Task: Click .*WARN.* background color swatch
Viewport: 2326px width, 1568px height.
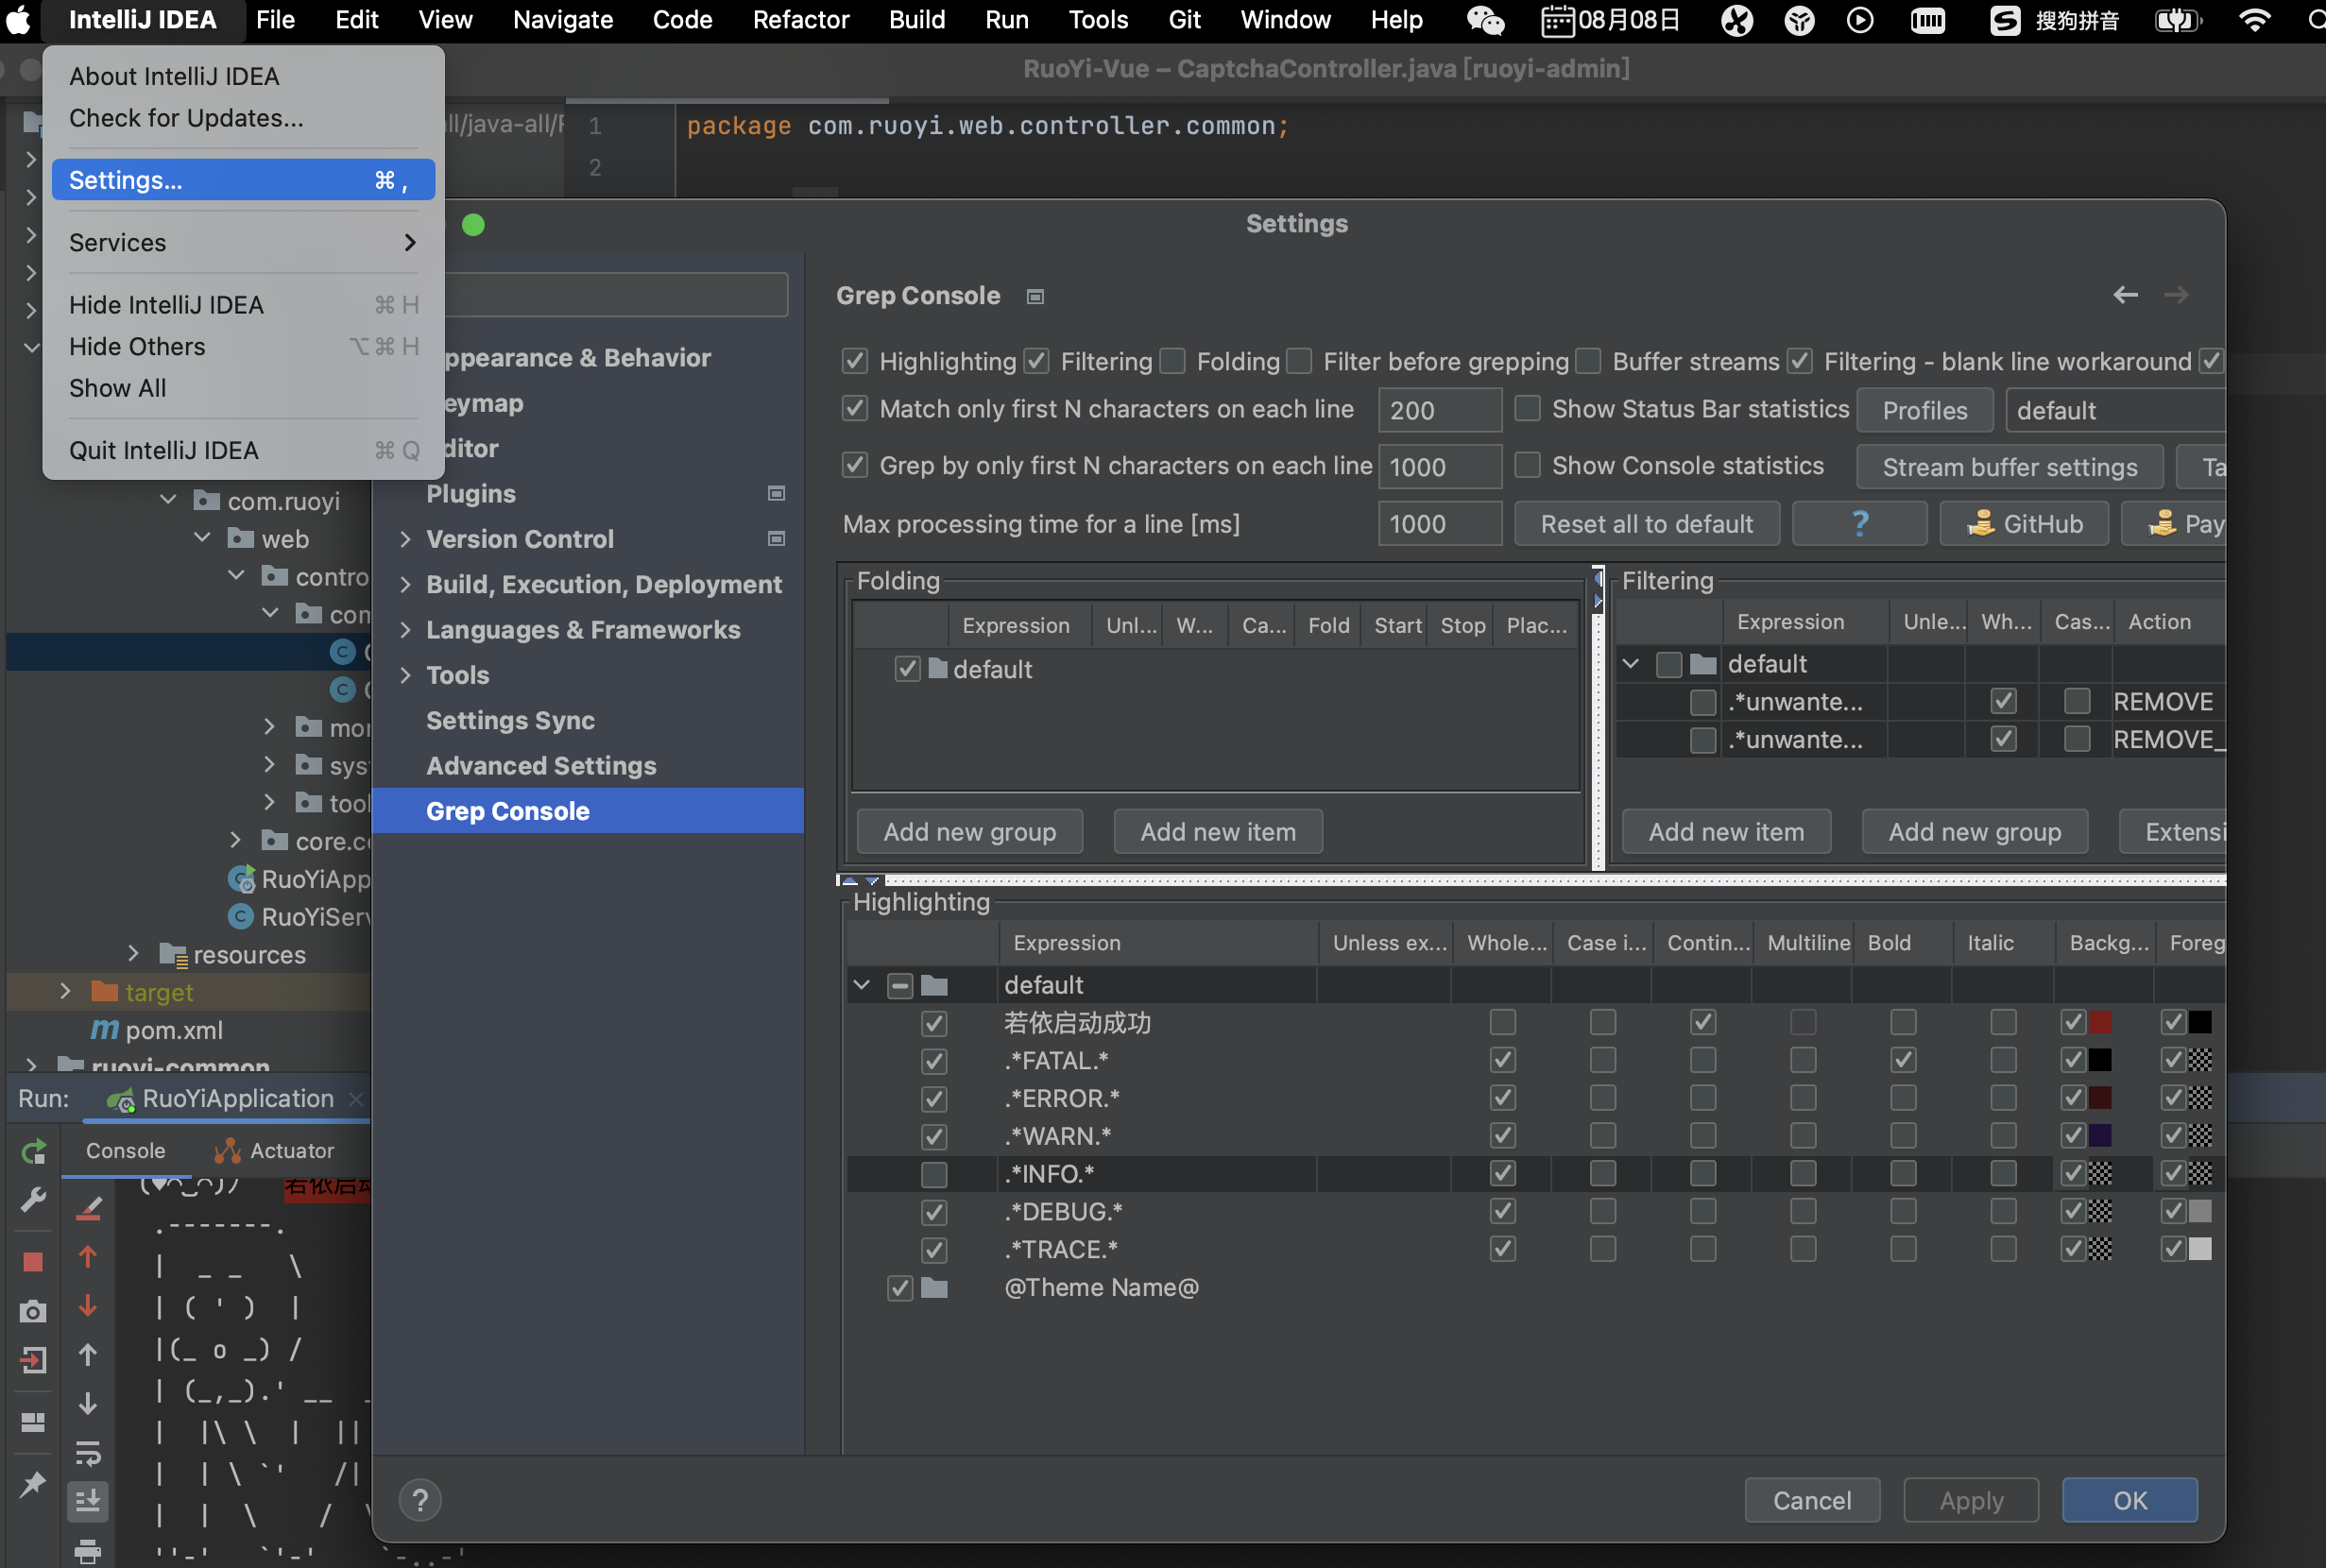Action: coord(2100,1136)
